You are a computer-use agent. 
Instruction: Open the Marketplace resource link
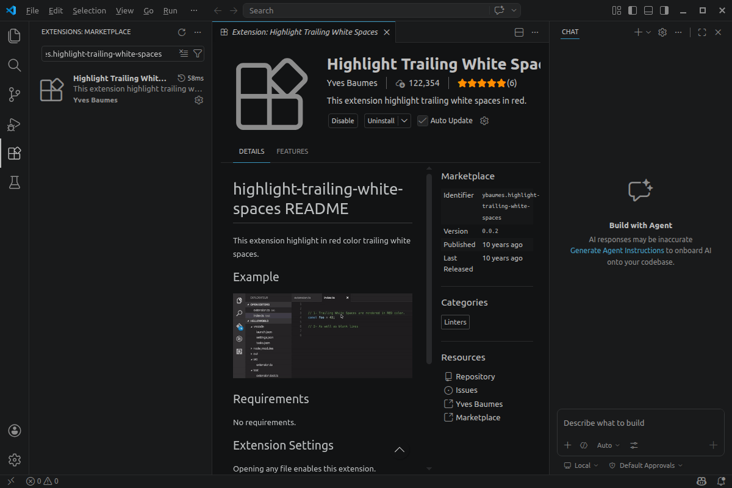pos(478,418)
